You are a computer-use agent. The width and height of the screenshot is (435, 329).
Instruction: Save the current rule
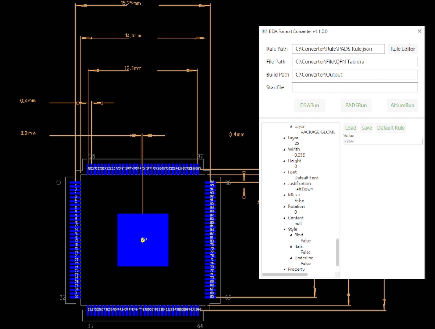366,128
